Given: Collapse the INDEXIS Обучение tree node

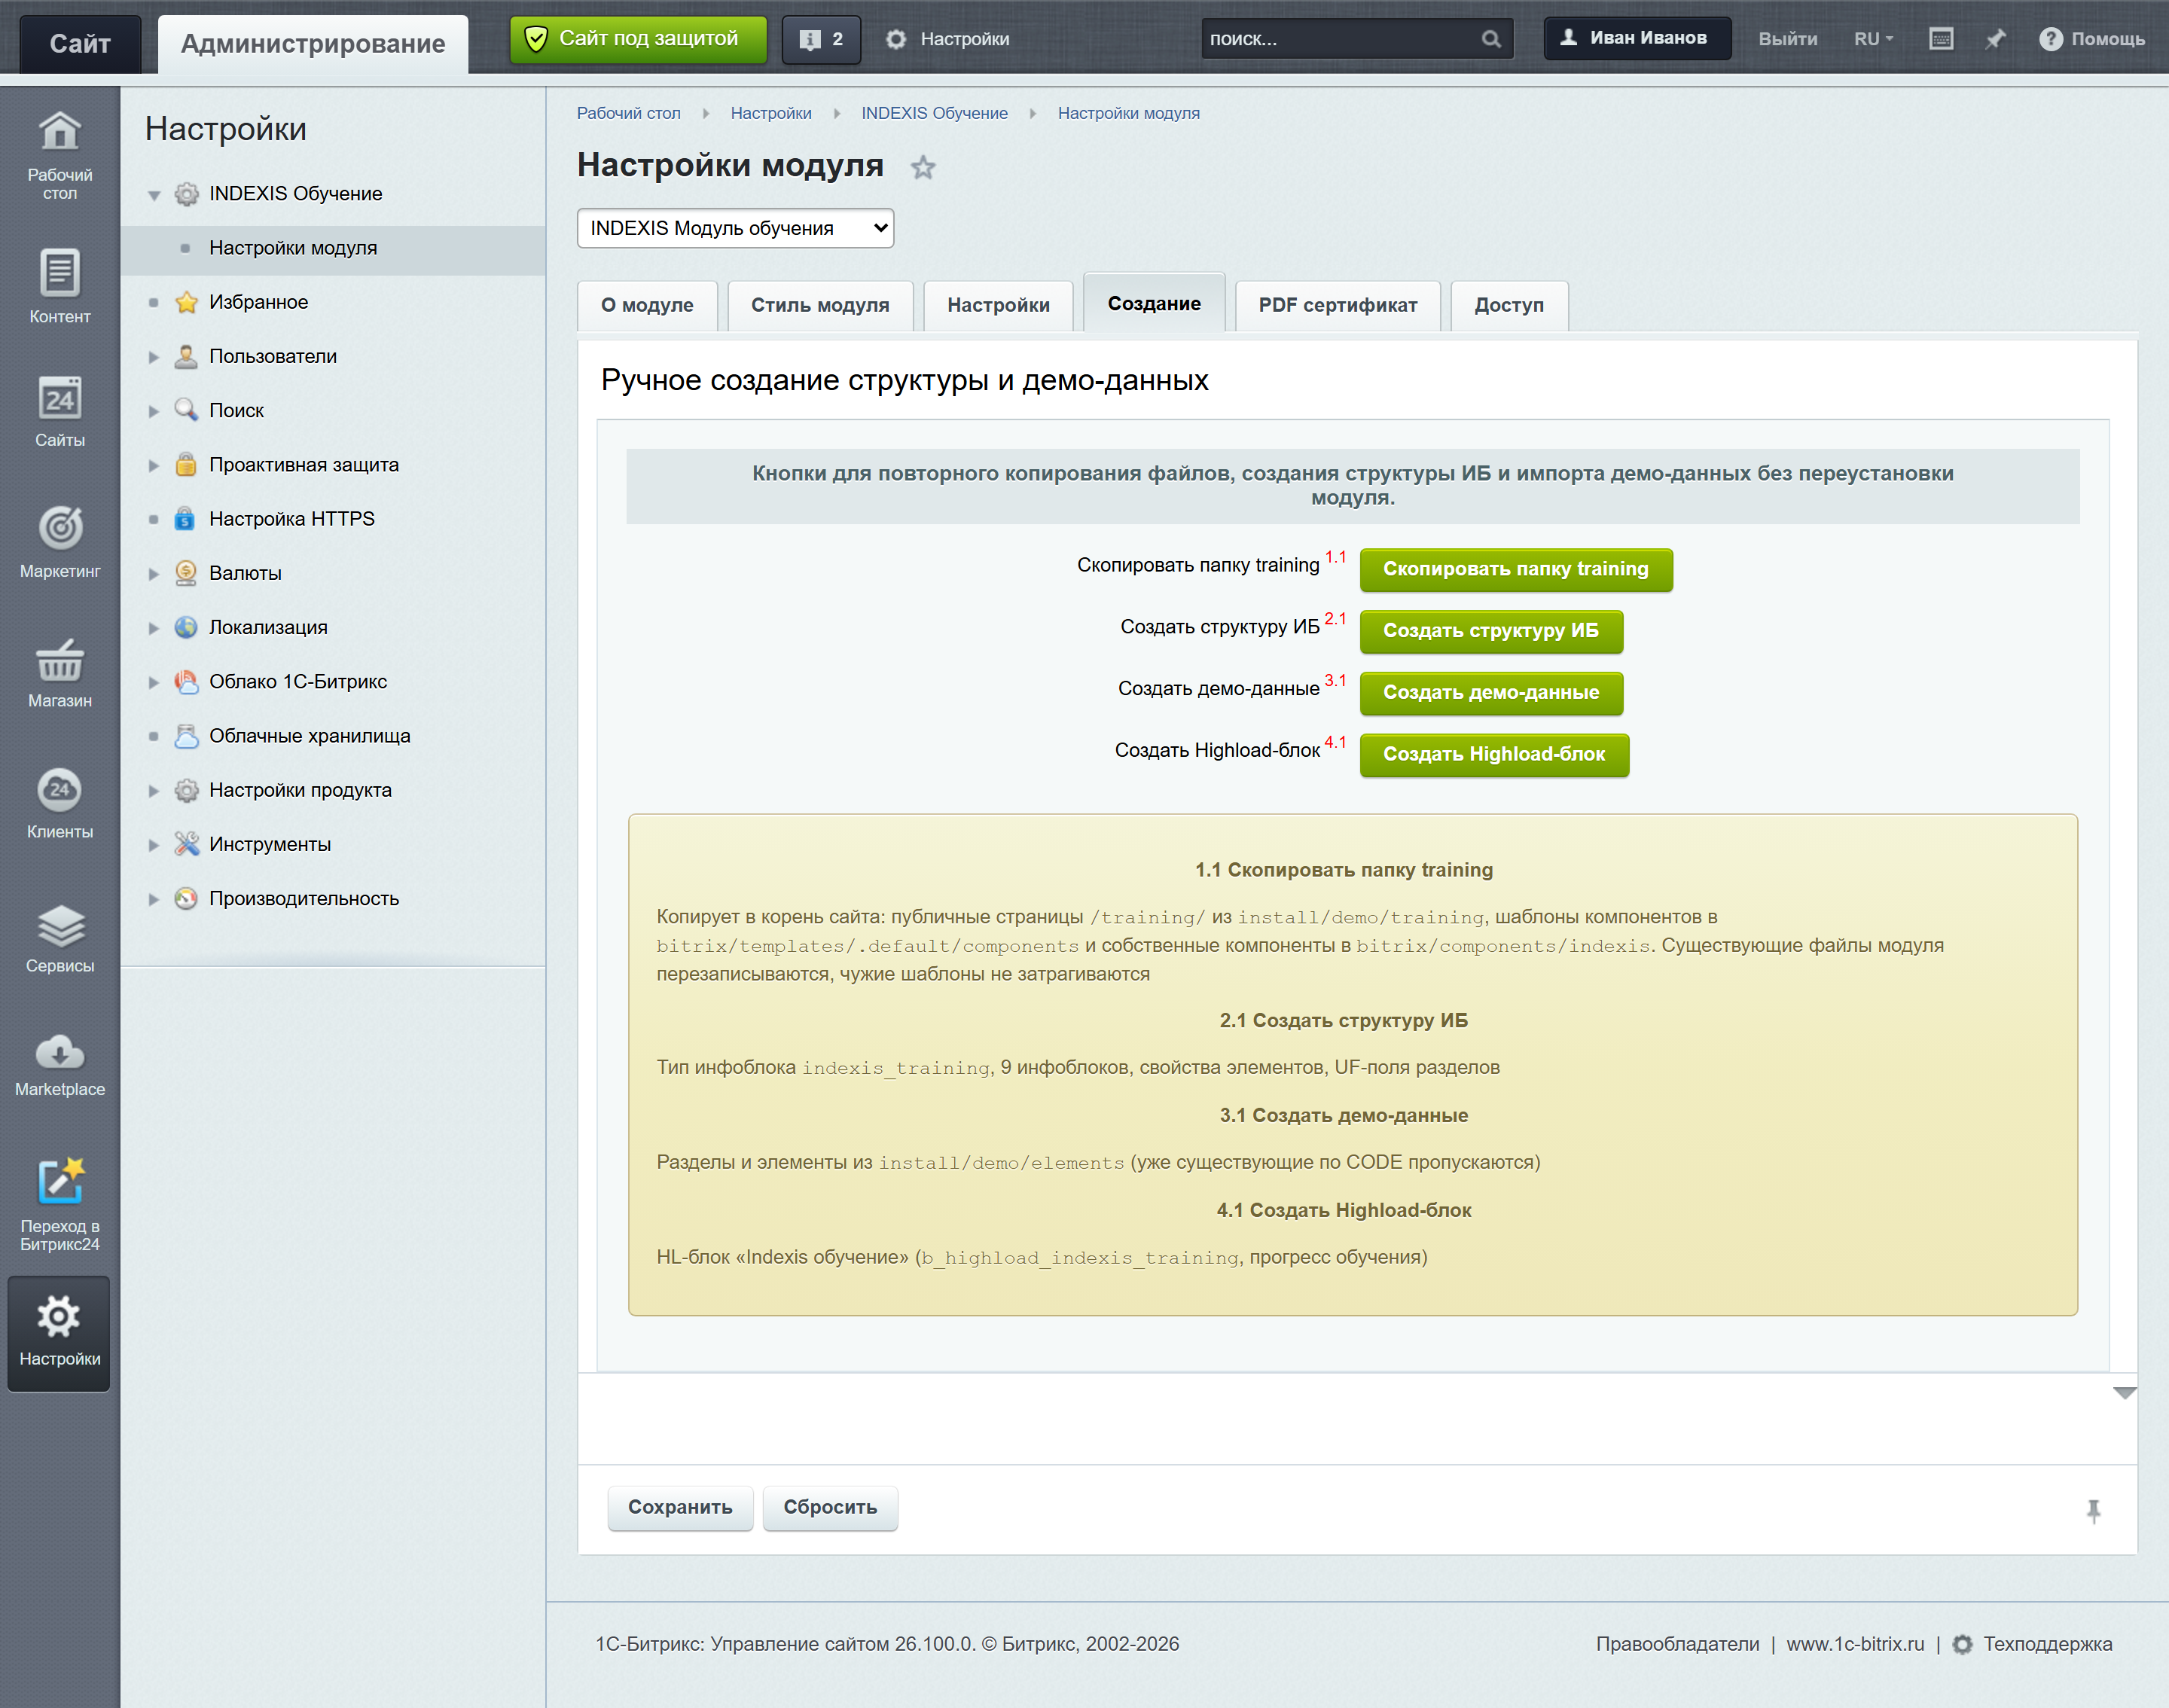Looking at the screenshot, I should coord(154,195).
